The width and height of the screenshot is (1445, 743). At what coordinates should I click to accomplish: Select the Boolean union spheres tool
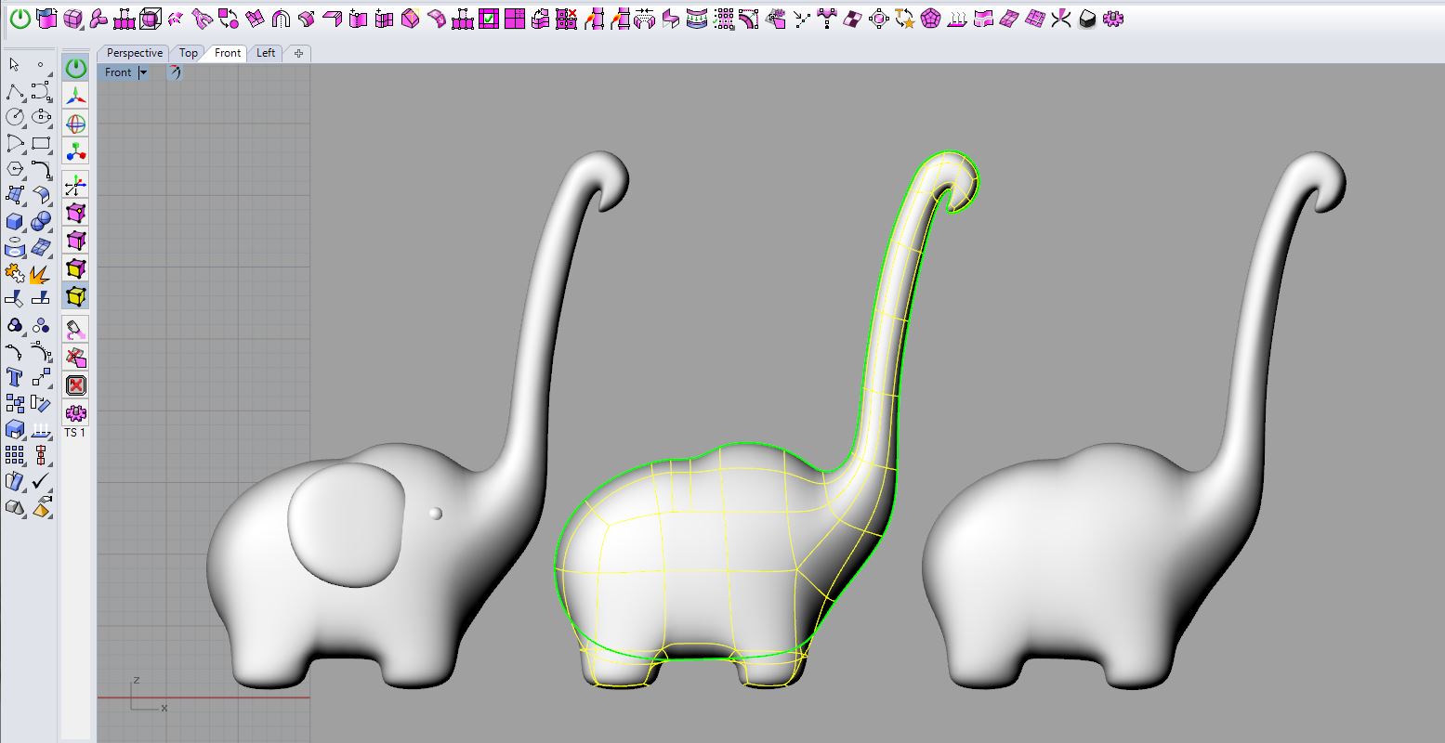tap(41, 221)
